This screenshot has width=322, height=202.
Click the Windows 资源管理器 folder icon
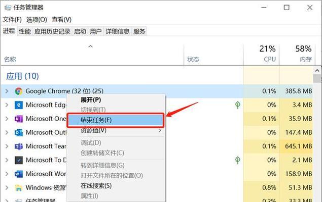[x=19, y=188]
